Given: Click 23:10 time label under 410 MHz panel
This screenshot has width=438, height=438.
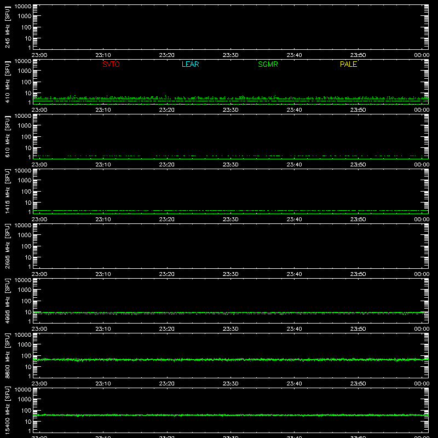Looking at the screenshot, I should click(x=103, y=110).
